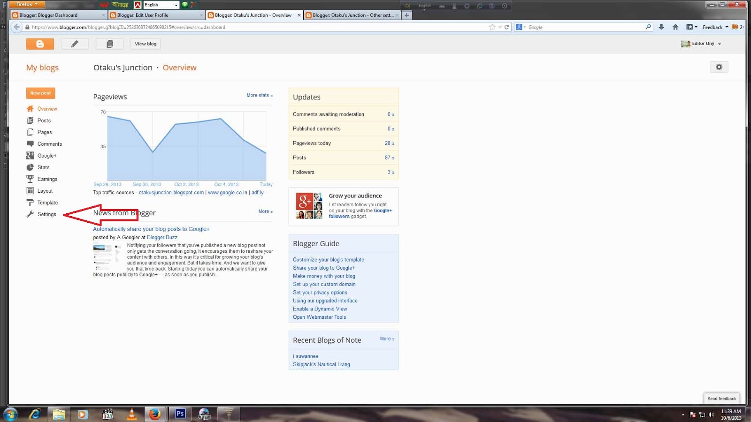751x422 pixels.
Task: Click the address bar URL field
Action: [258, 27]
